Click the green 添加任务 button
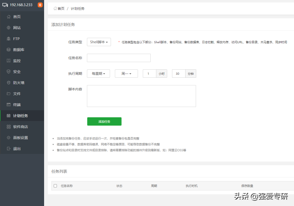 pyautogui.click(x=104, y=121)
